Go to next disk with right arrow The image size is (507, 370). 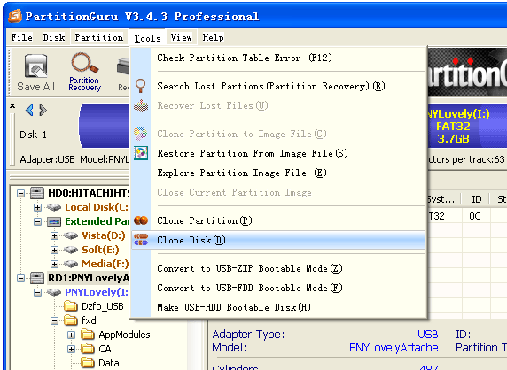click(x=43, y=110)
